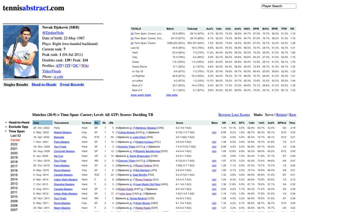This screenshot has height=212, width=357.
Task: Click the show yearly totals link
Action: (x=141, y=95)
